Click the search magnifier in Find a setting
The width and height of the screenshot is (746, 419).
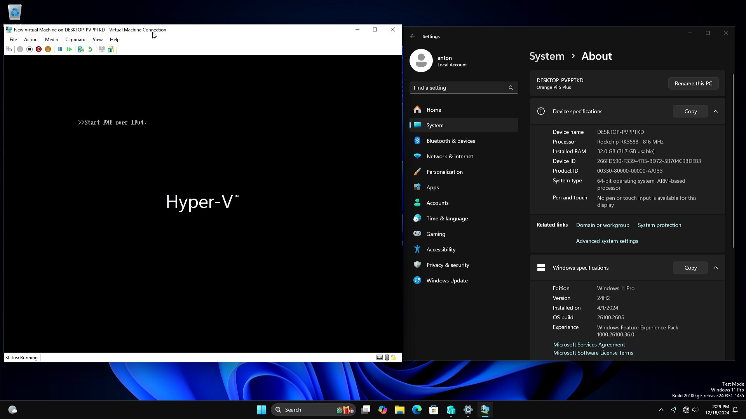(511, 88)
